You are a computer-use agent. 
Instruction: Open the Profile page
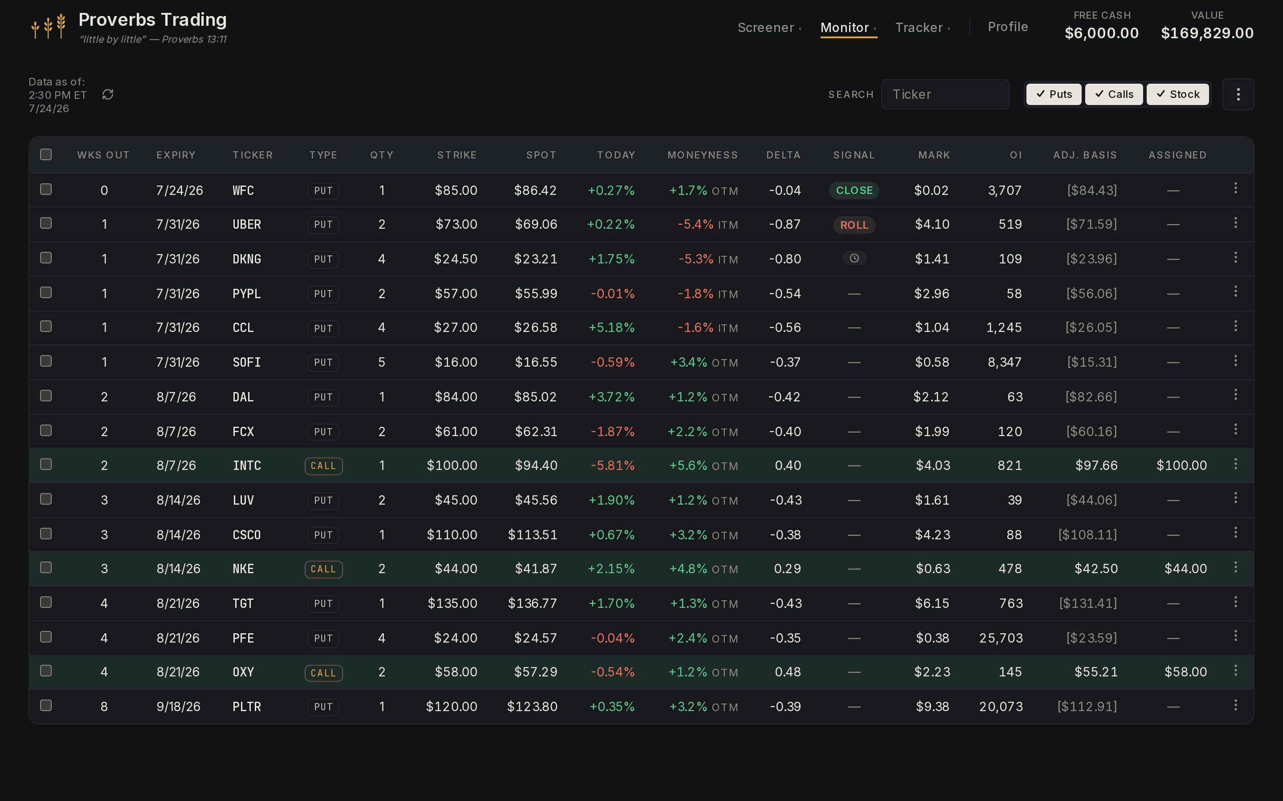1008,27
